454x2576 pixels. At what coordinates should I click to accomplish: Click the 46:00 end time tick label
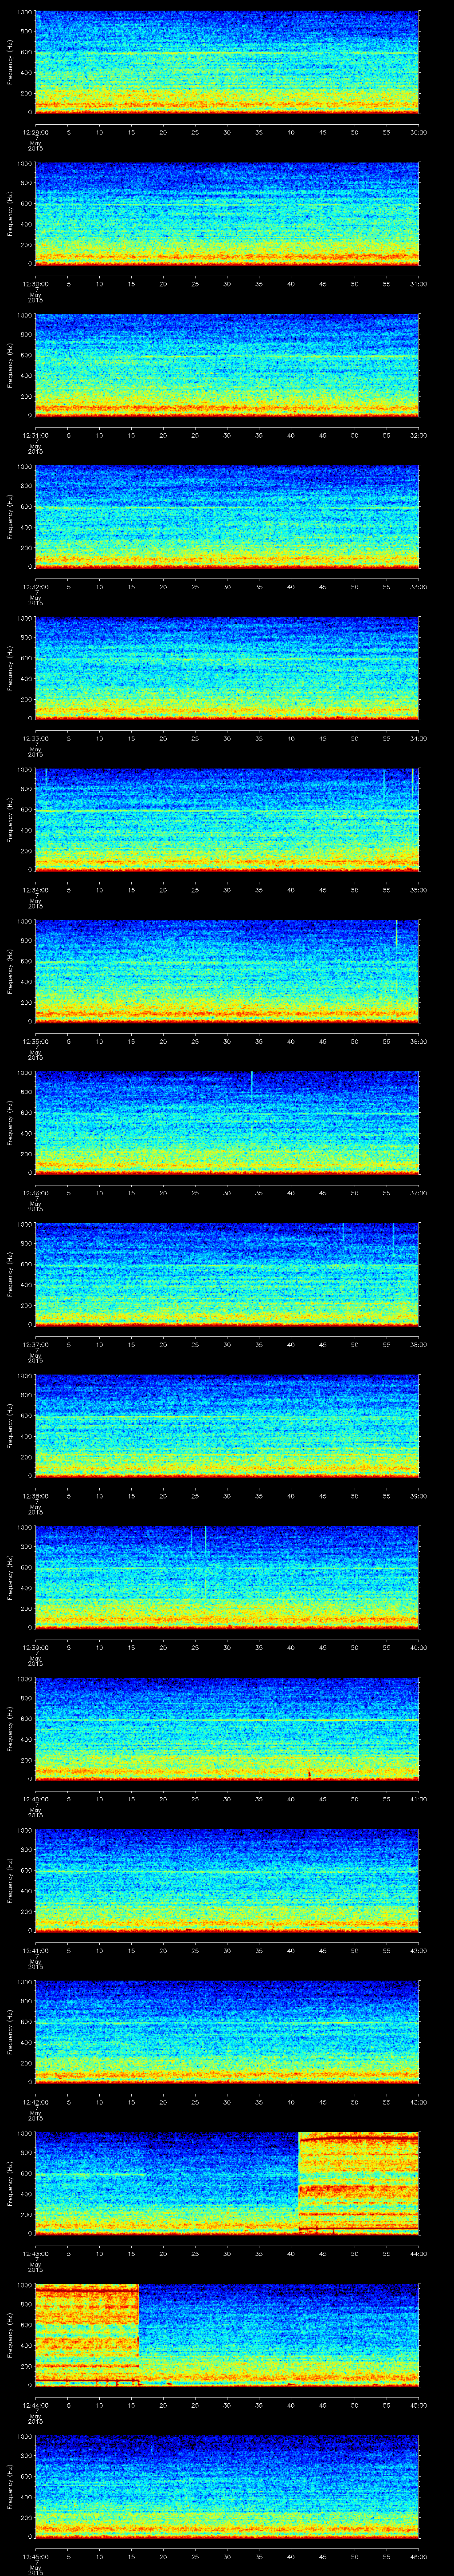418,2556
